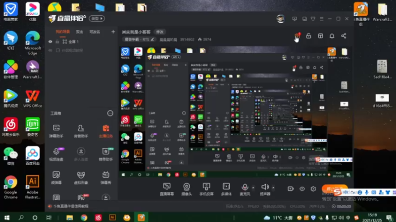
Task: Click the 修改 button beside room title
Action: click(159, 32)
